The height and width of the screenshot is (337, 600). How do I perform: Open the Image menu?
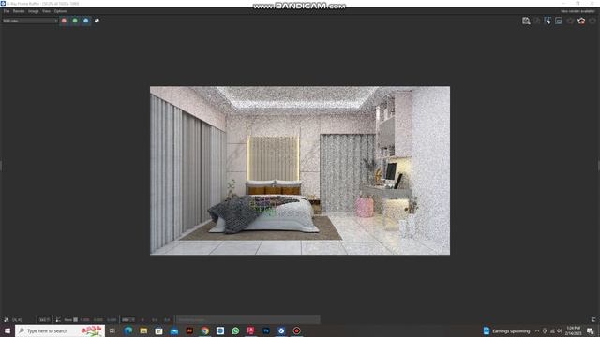(x=34, y=11)
